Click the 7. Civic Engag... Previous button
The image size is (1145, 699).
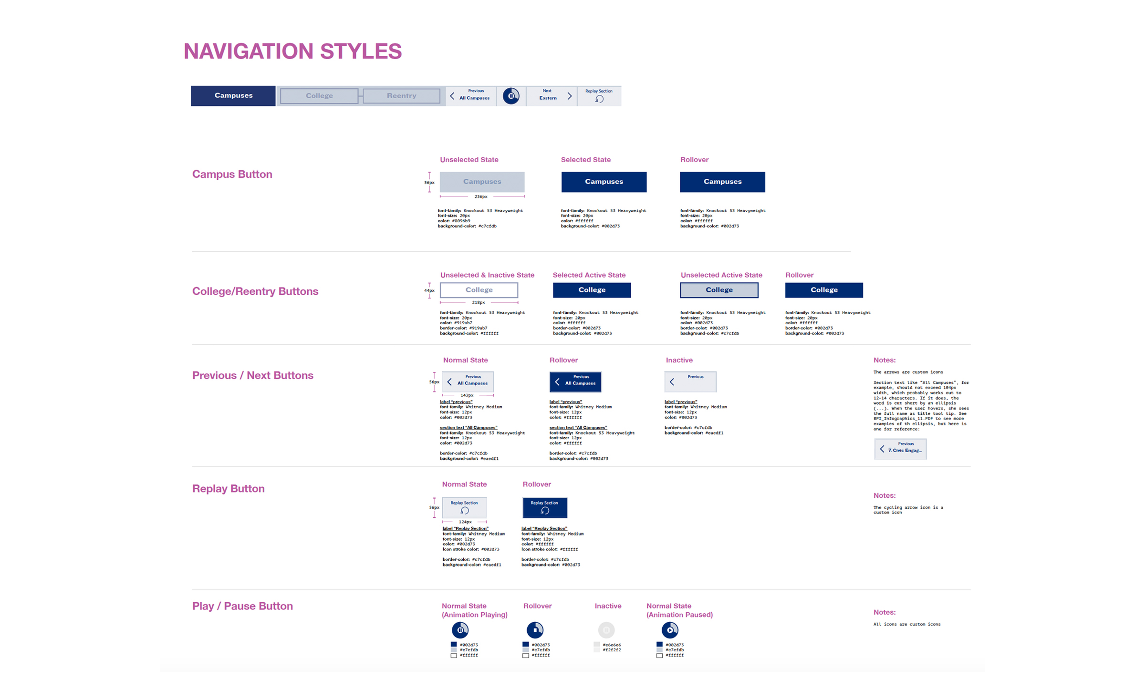pos(900,449)
